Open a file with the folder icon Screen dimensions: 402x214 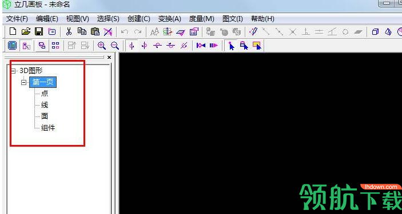(26, 31)
